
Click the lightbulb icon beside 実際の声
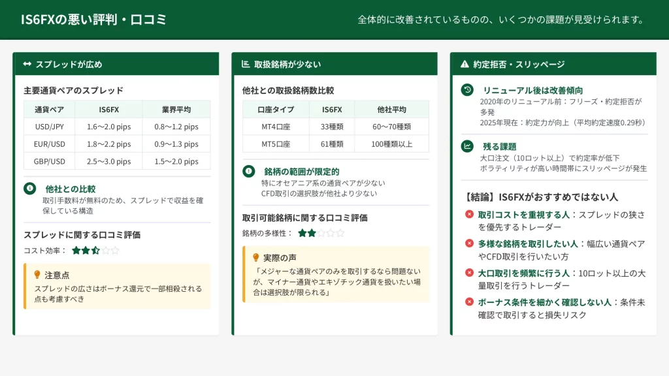coord(256,257)
